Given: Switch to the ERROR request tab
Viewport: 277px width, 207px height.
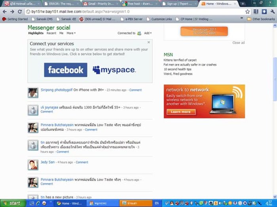Looking at the screenshot, I should pos(62,4).
